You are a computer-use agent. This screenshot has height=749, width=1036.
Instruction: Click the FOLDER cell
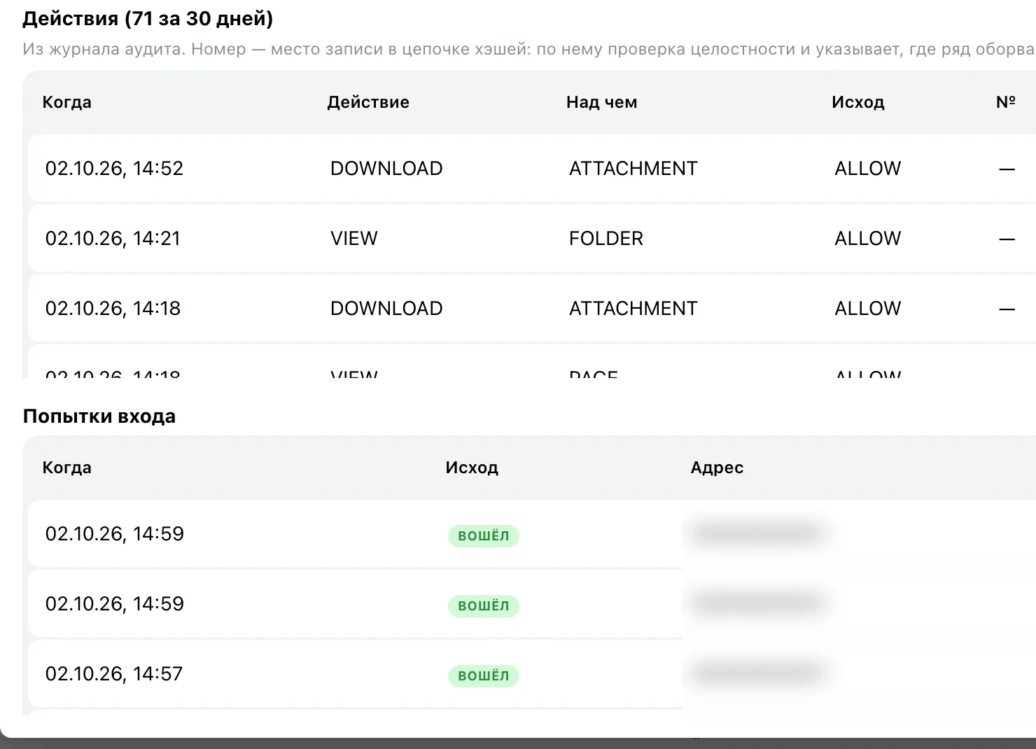pyautogui.click(x=606, y=238)
